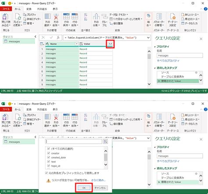Click キャンセル button in column dialog
The height and width of the screenshot is (194, 208).
[x=100, y=188]
